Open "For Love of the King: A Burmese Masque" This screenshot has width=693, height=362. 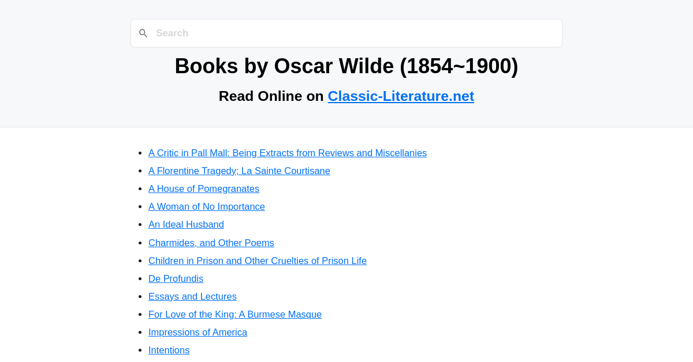235,314
